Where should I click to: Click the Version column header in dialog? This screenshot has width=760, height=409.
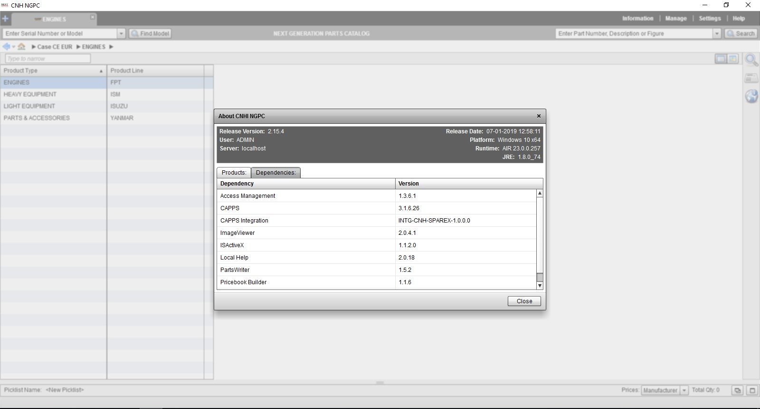[469, 184]
